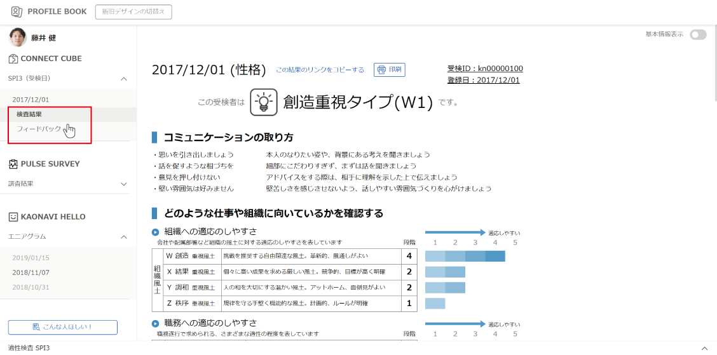Expand the 適性検査 SPI3 bottom panel

pos(704,349)
